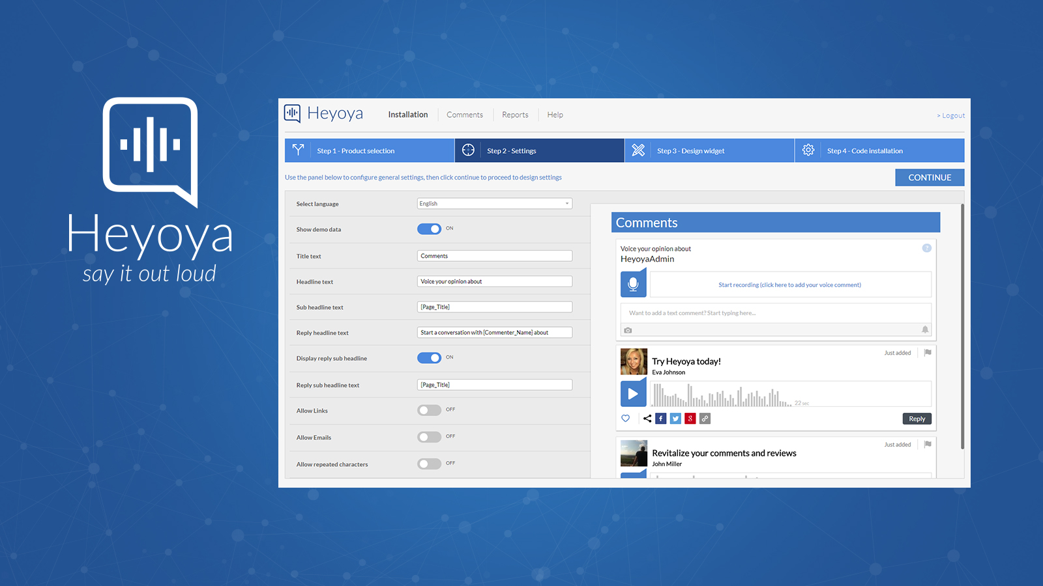Flag Eva Johnson's comment
This screenshot has height=586, width=1043.
click(x=928, y=353)
